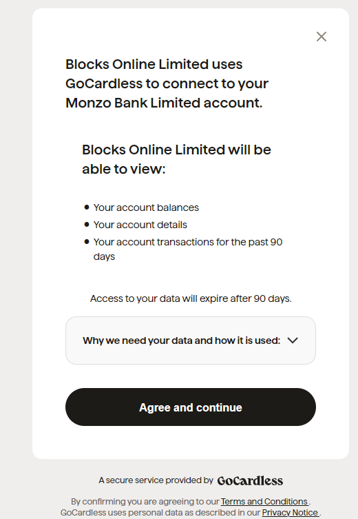Click the bullet next to account details

[x=87, y=225]
